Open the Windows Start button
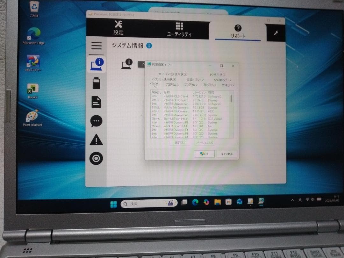This screenshot has width=344, height=258. (x=114, y=204)
